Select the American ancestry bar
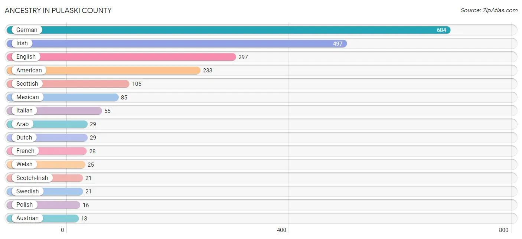 tap(103, 70)
